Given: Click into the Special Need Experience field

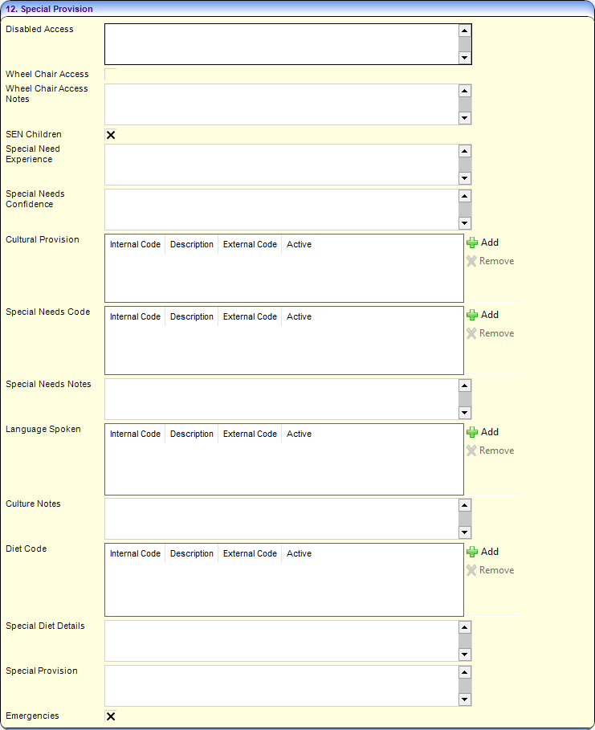Looking at the screenshot, I should coord(281,165).
